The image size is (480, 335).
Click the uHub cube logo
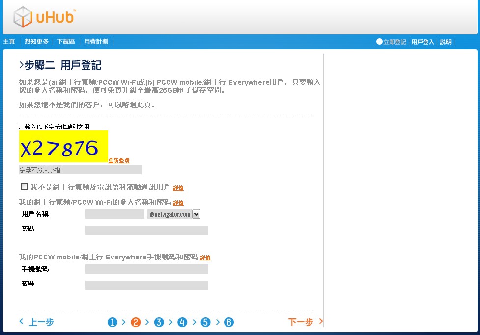tap(23, 17)
